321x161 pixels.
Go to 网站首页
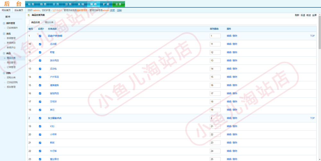pos(6,10)
